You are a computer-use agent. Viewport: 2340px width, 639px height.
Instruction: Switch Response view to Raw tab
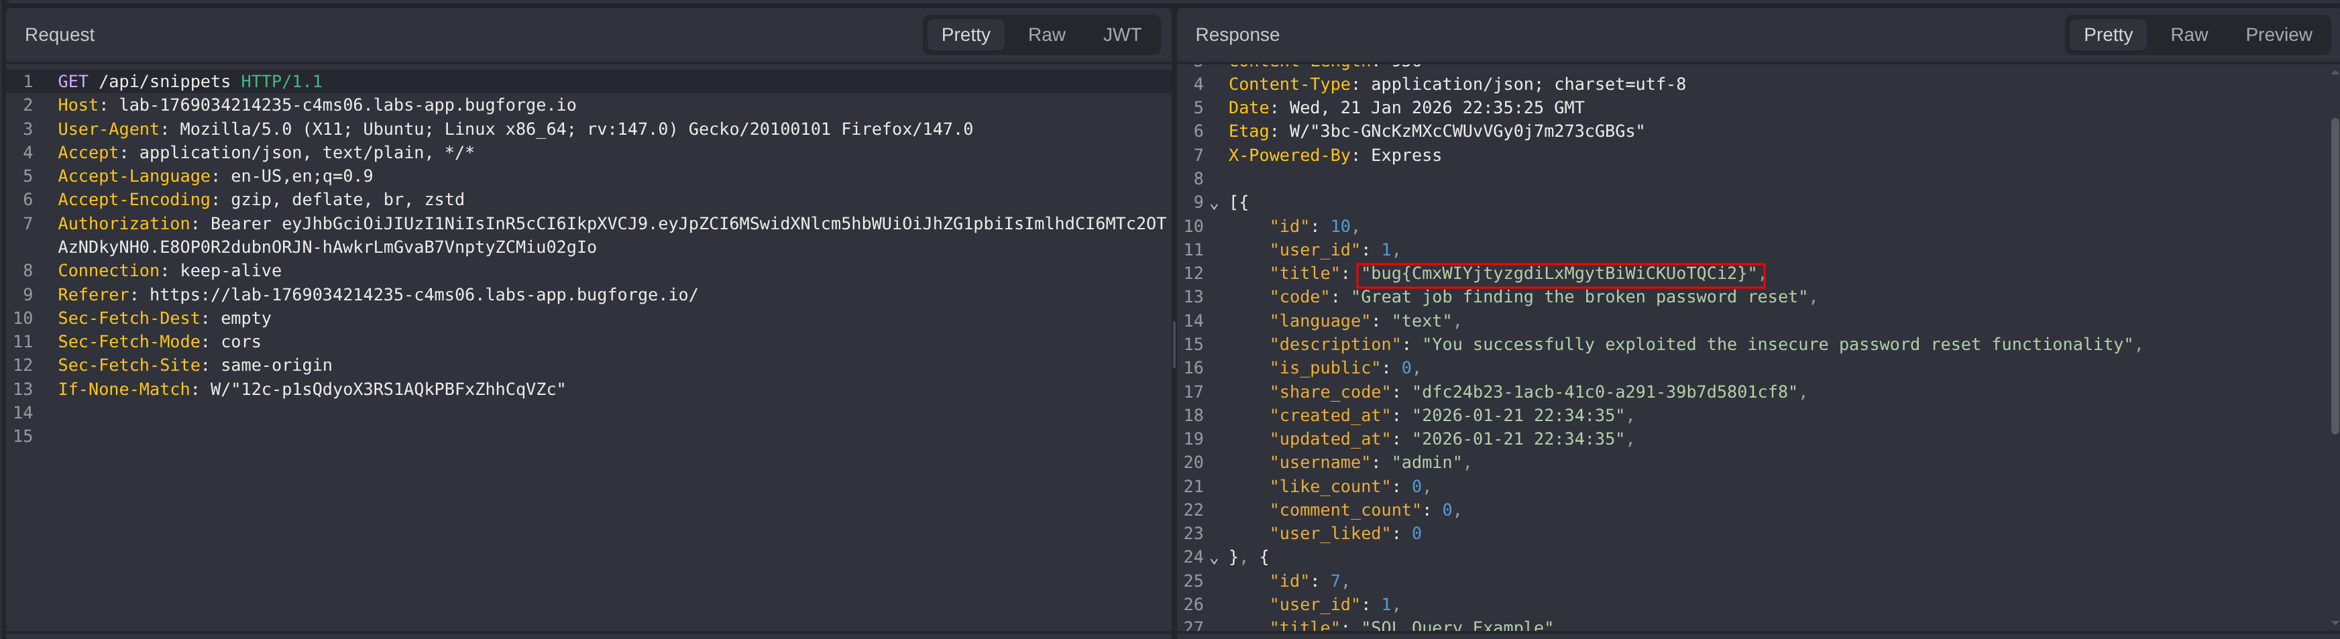[x=2188, y=34]
